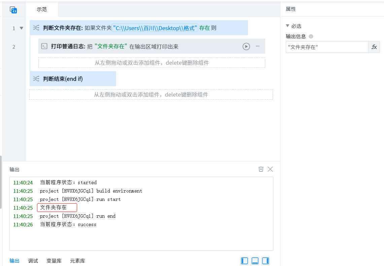This screenshot has height=266, width=384.
Task: Open the 变量库 tab
Action: [54, 261]
